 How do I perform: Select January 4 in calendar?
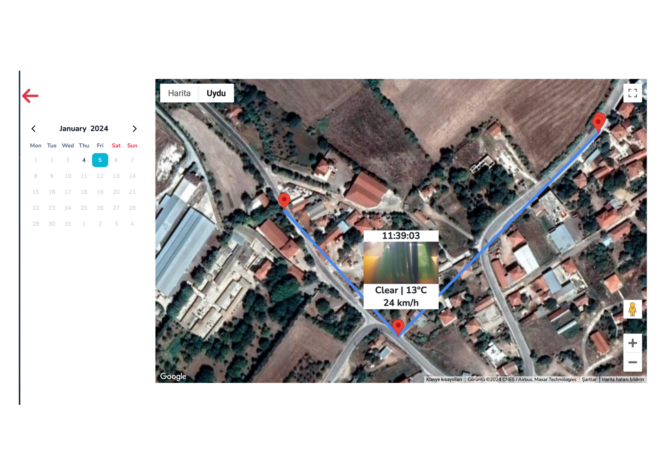pos(84,160)
